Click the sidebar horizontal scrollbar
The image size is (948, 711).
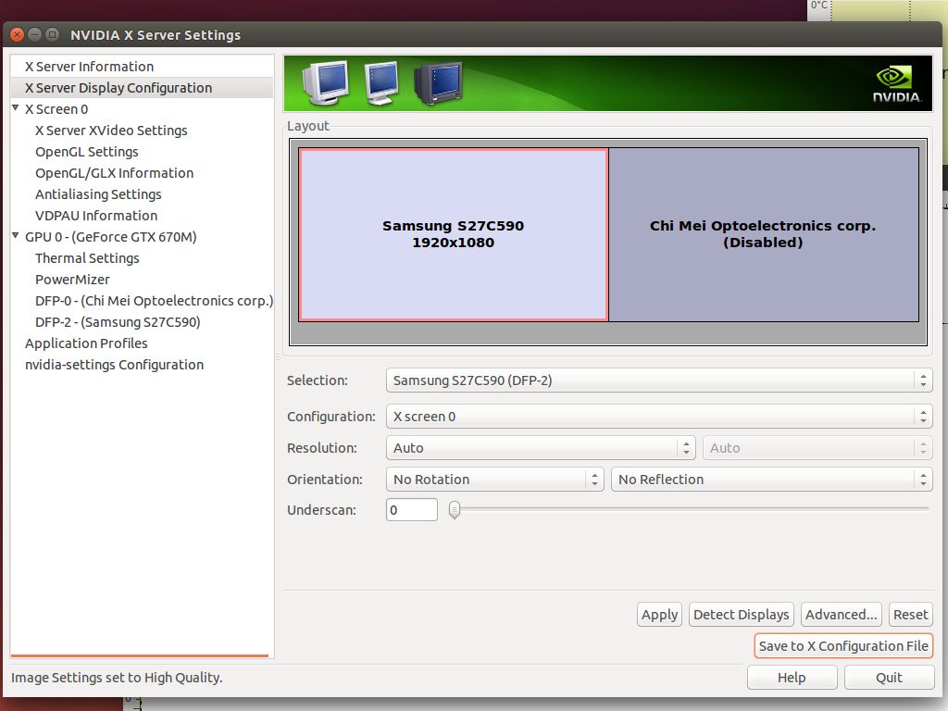(140, 655)
